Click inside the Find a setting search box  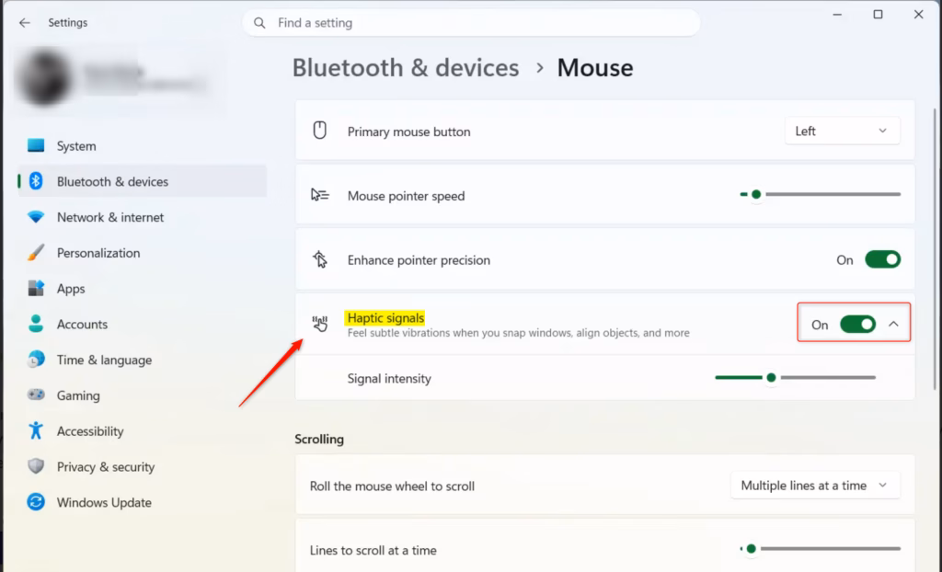click(471, 22)
